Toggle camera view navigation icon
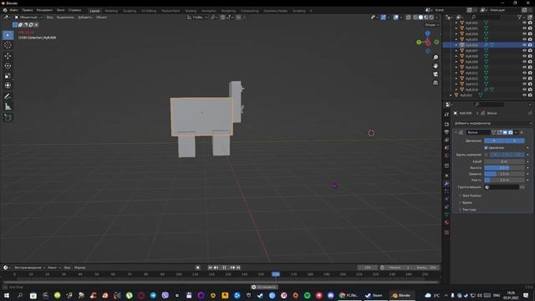This screenshot has width=535, height=301. tap(436, 74)
